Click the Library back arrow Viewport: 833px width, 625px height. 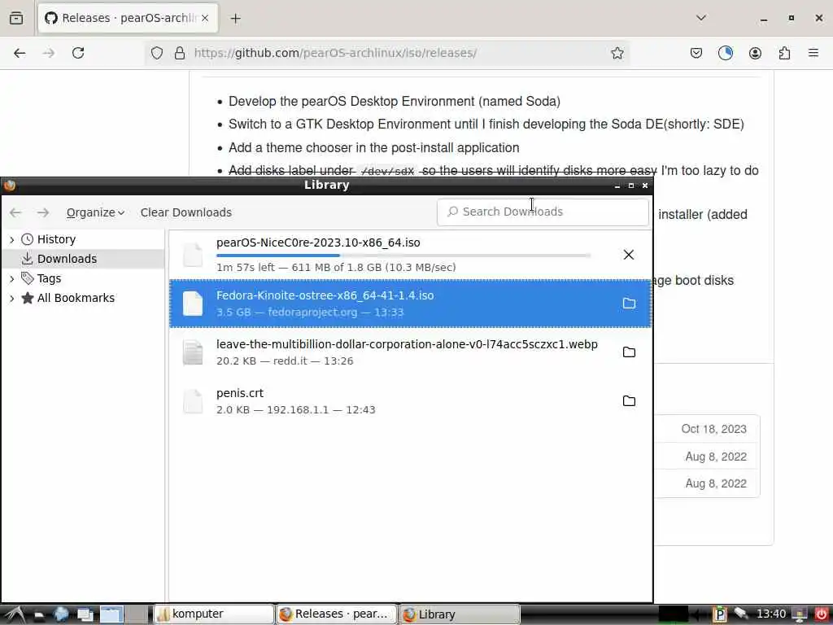point(15,212)
